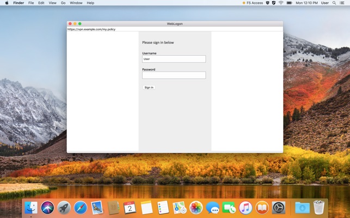Open the File menu

click(31, 3)
